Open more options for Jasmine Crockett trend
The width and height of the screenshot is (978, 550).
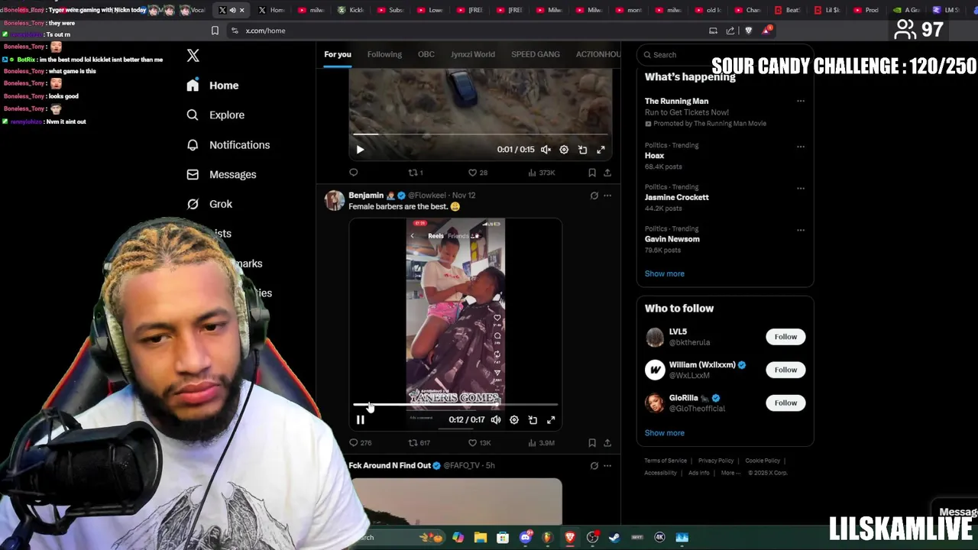pyautogui.click(x=801, y=188)
